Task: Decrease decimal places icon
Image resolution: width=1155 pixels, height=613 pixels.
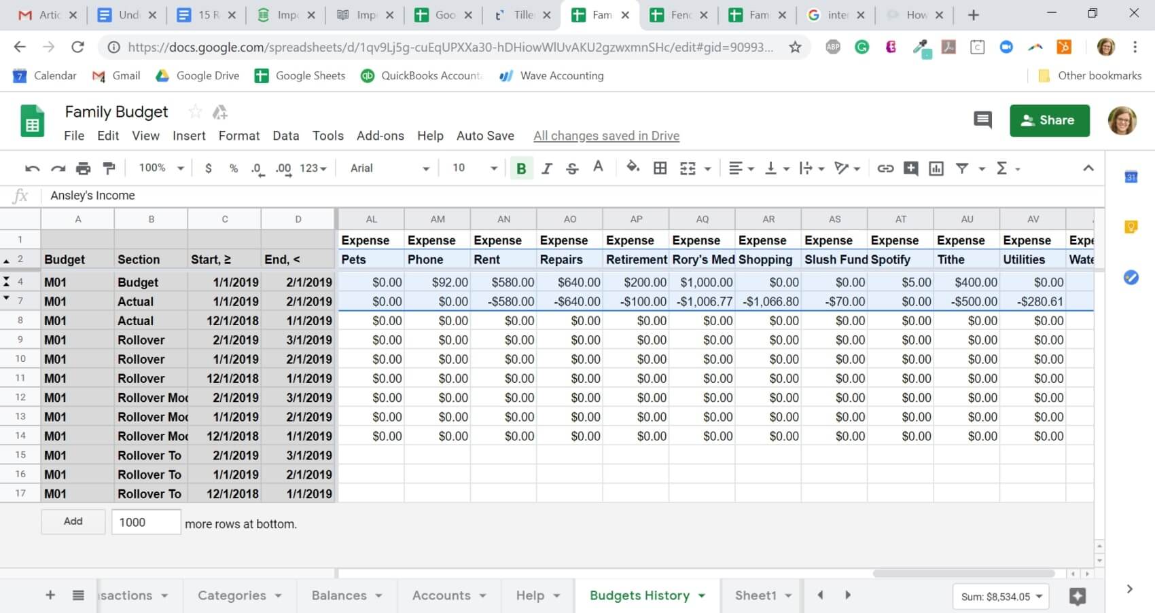Action: click(257, 168)
